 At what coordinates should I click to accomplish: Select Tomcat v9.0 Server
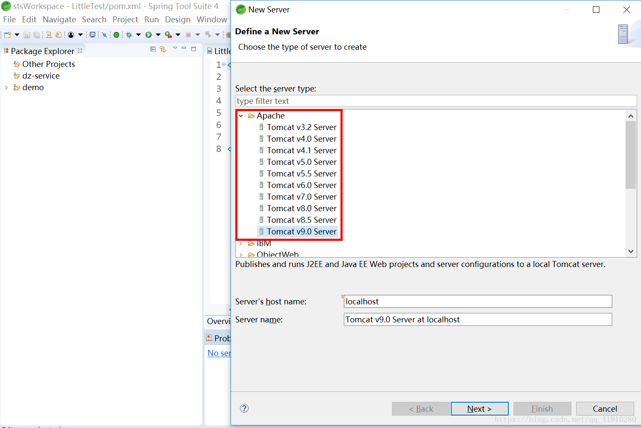pos(301,231)
